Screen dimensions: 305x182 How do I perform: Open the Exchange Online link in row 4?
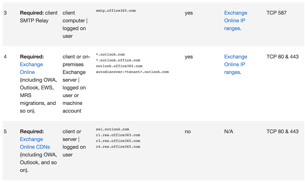[31, 68]
